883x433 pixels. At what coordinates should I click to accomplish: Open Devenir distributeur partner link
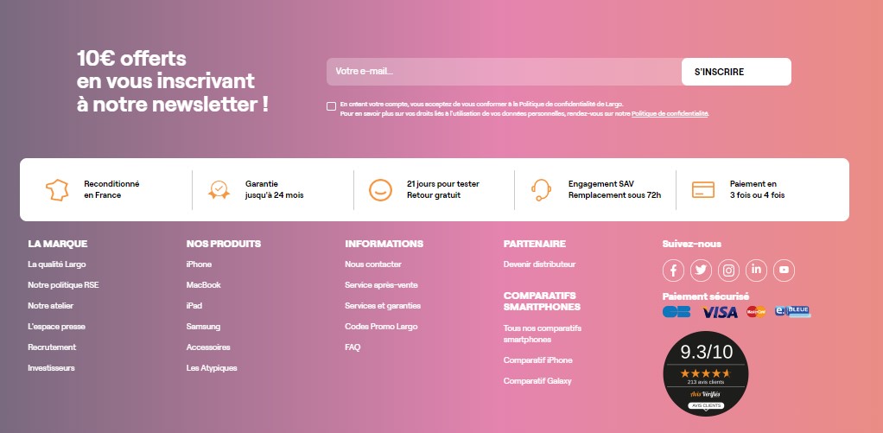pyautogui.click(x=539, y=264)
